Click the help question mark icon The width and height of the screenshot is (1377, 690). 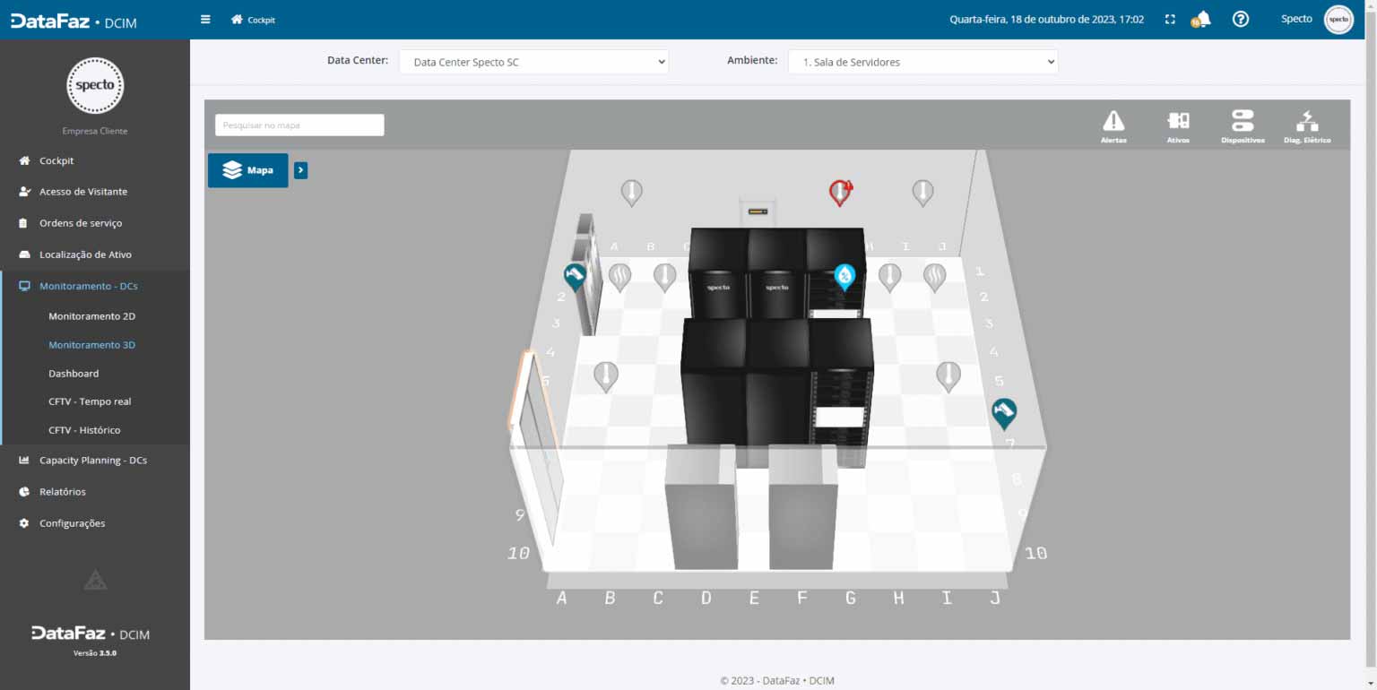[x=1241, y=19]
